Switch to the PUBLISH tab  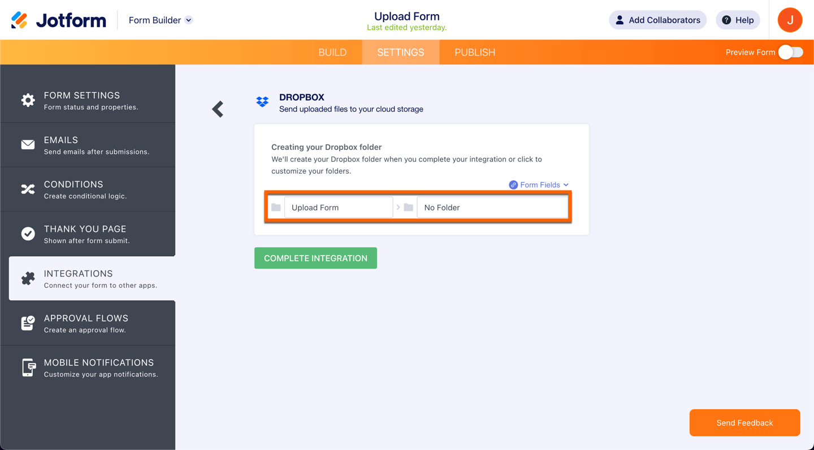point(475,52)
